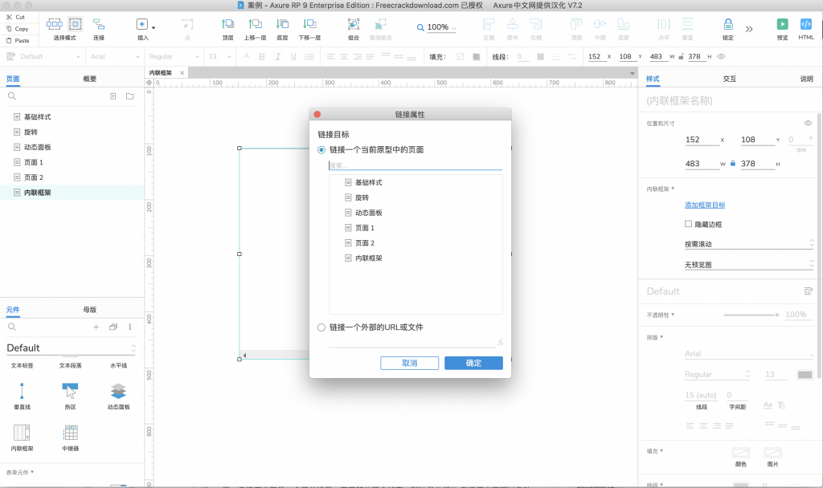
Task: Enable the 隐藏边框 checkbox
Action: point(688,224)
